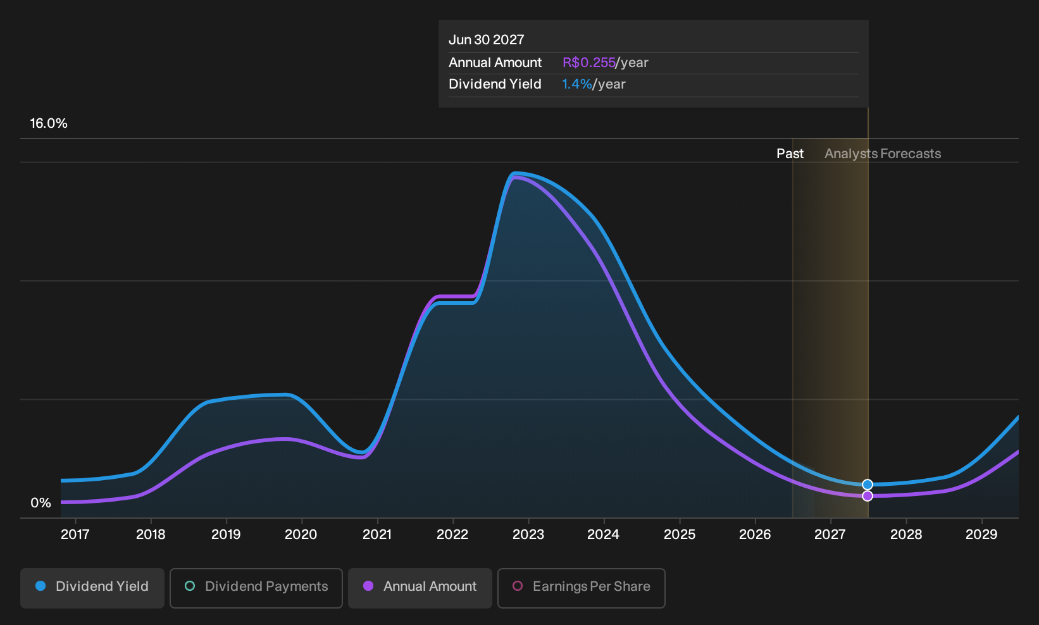Click the 1.4% dividend yield value
Screen dimensions: 1039x625
577,84
